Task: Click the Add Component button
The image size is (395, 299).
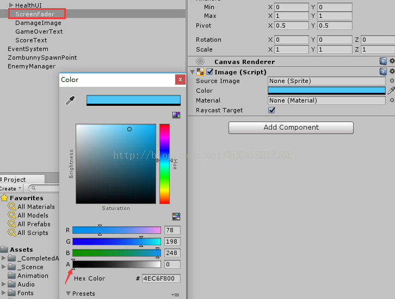Action: pos(291,128)
